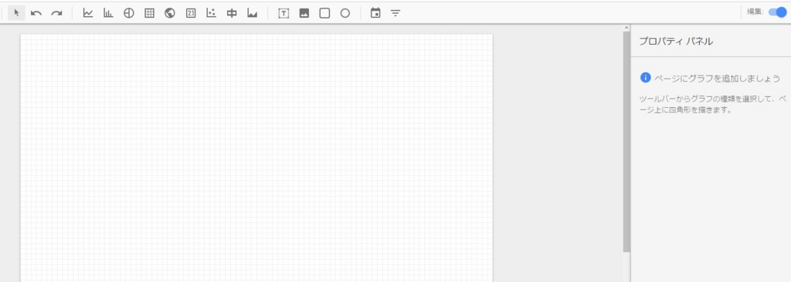Redo the last action
The width and height of the screenshot is (791, 282).
[x=56, y=13]
